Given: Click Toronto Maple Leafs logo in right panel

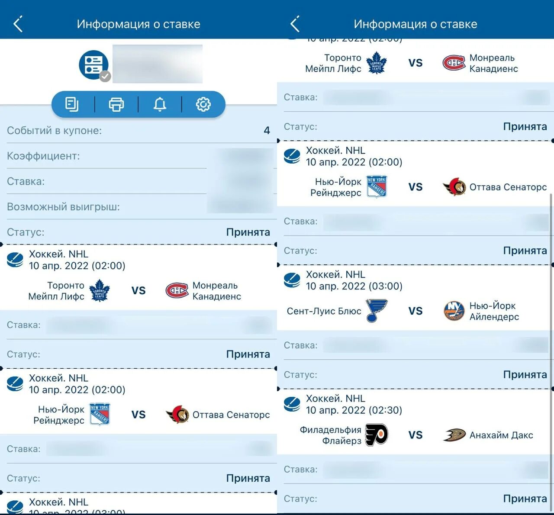Looking at the screenshot, I should click(x=377, y=63).
